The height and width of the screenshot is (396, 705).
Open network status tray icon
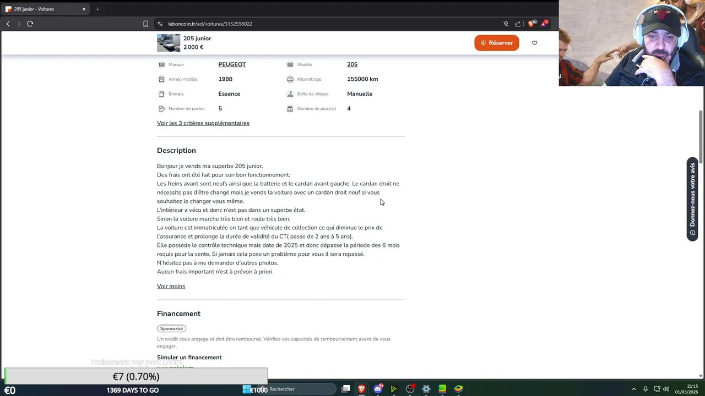click(657, 389)
